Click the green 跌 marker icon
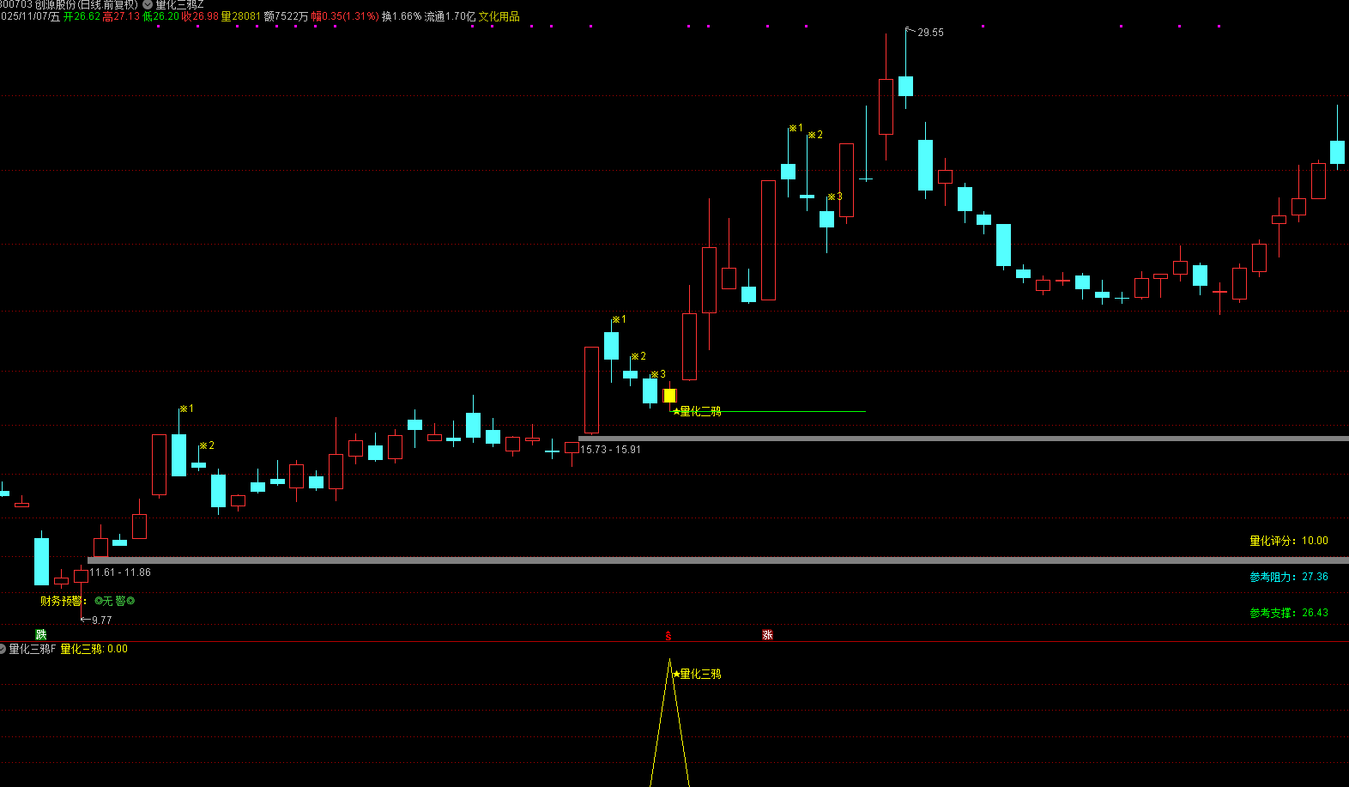 click(40, 635)
